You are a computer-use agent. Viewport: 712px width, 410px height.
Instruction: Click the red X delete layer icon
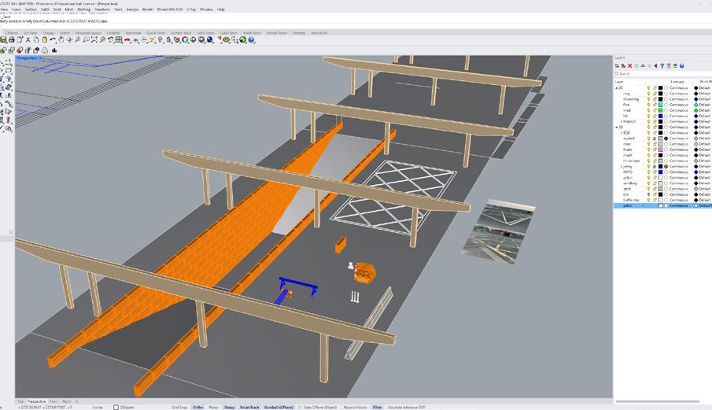coord(630,66)
